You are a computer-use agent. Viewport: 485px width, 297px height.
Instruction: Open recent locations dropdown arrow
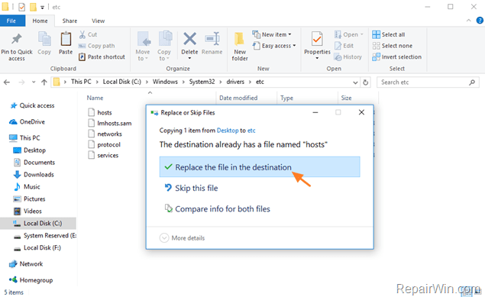[x=34, y=82]
